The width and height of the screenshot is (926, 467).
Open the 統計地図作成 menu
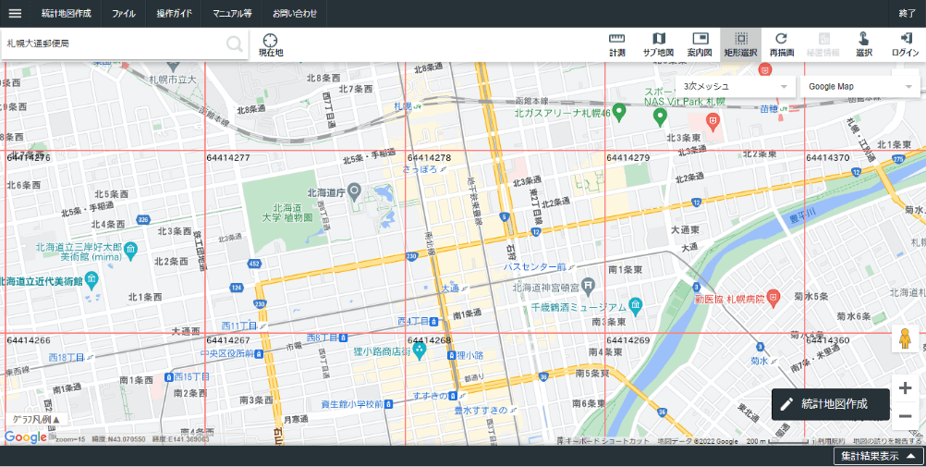point(67,13)
